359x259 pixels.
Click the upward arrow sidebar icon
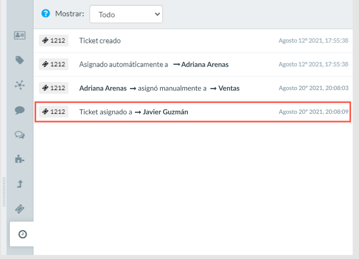pyautogui.click(x=20, y=184)
